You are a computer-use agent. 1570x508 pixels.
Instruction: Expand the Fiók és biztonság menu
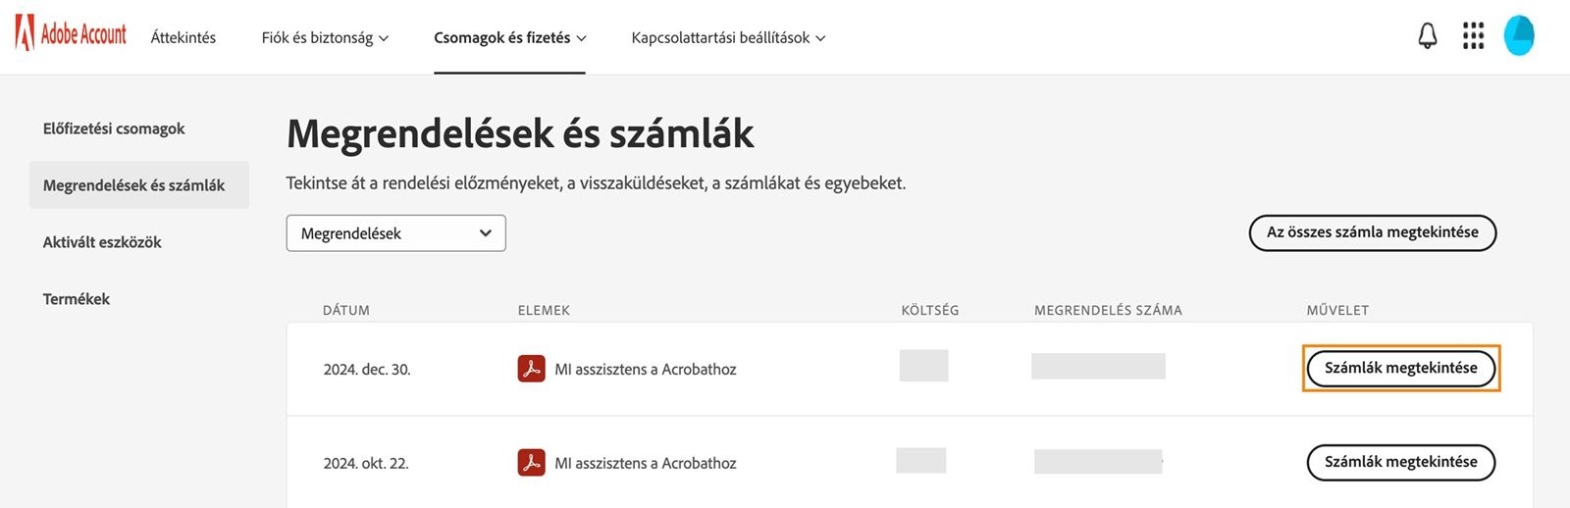(325, 37)
